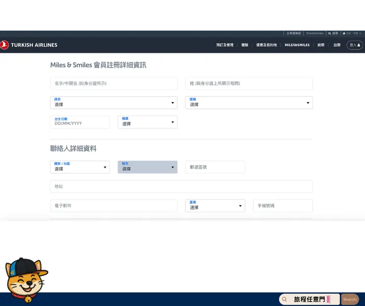Open the MILES&SMILES main menu item
This screenshot has height=306, width=365.
pos(297,45)
